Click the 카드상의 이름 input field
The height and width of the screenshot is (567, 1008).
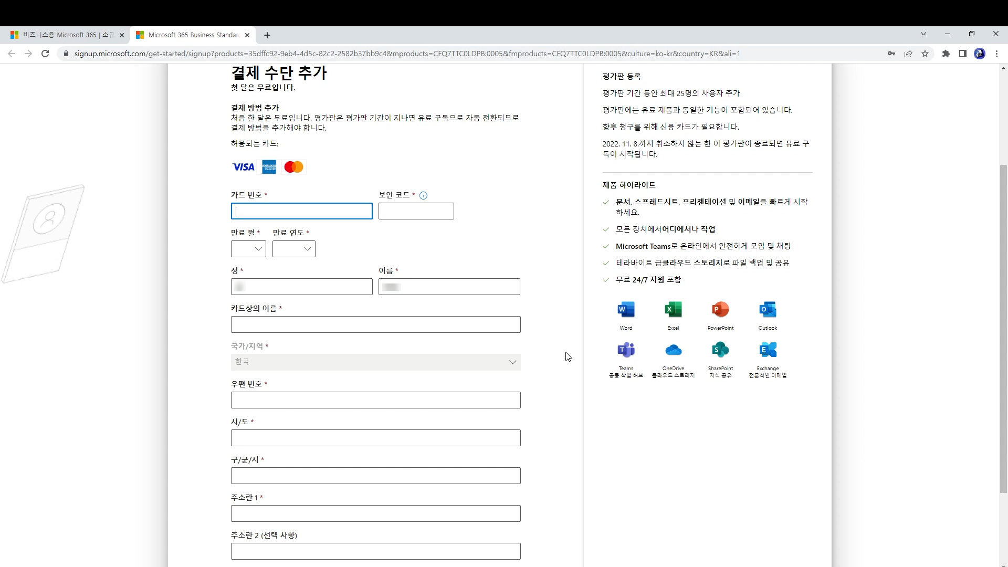(376, 324)
